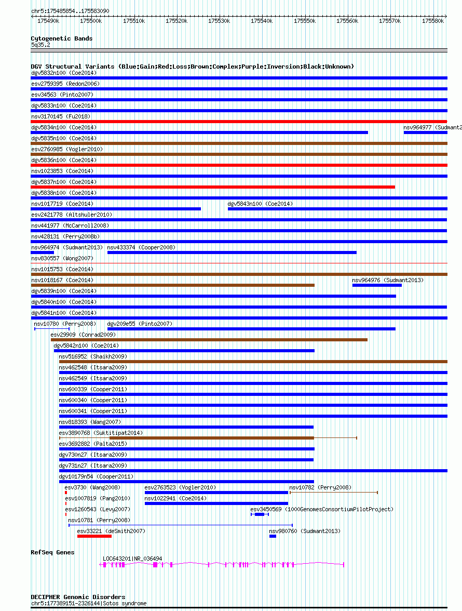Screen dimensions: 462x611
Task: Click the dgv5838n100 (Coe2014) label
Action: click(64, 193)
